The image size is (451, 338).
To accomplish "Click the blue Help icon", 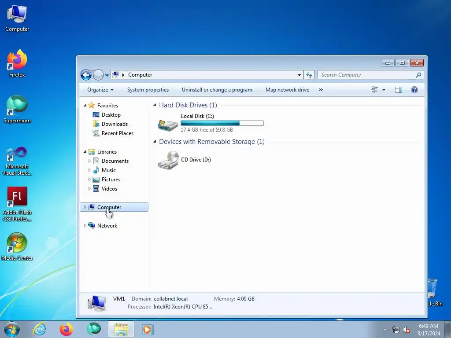I will [x=414, y=90].
